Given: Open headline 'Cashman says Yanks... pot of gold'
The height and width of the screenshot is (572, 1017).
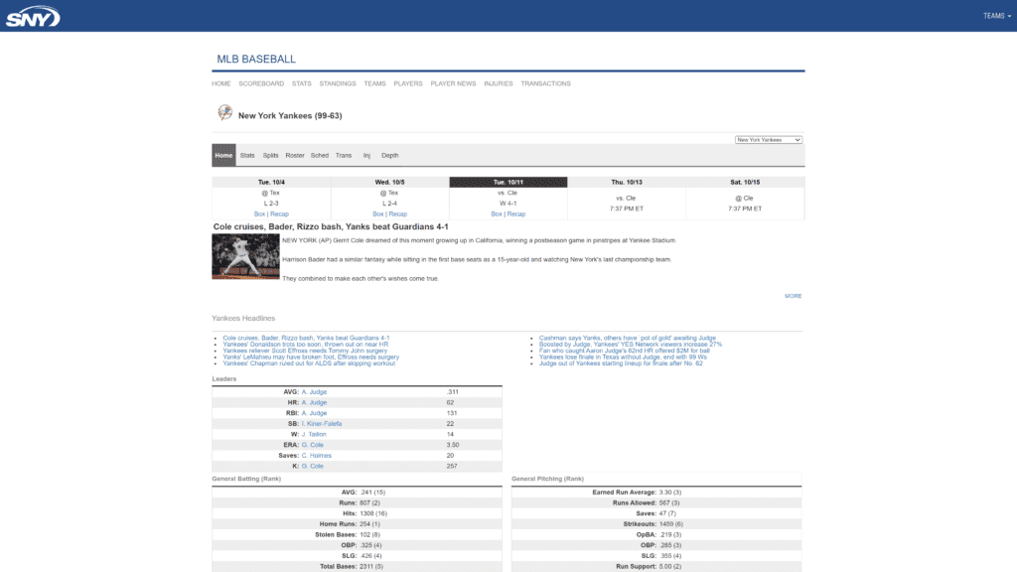Looking at the screenshot, I should click(628, 338).
